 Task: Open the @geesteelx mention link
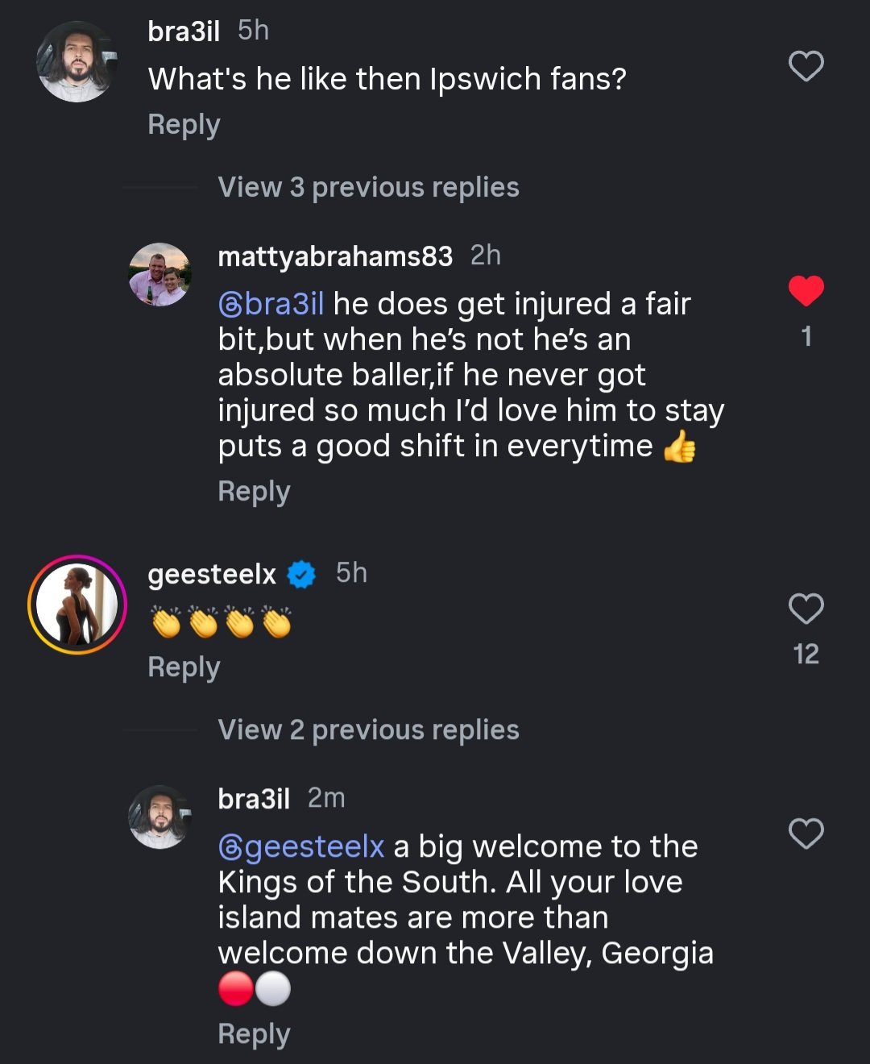[x=301, y=846]
